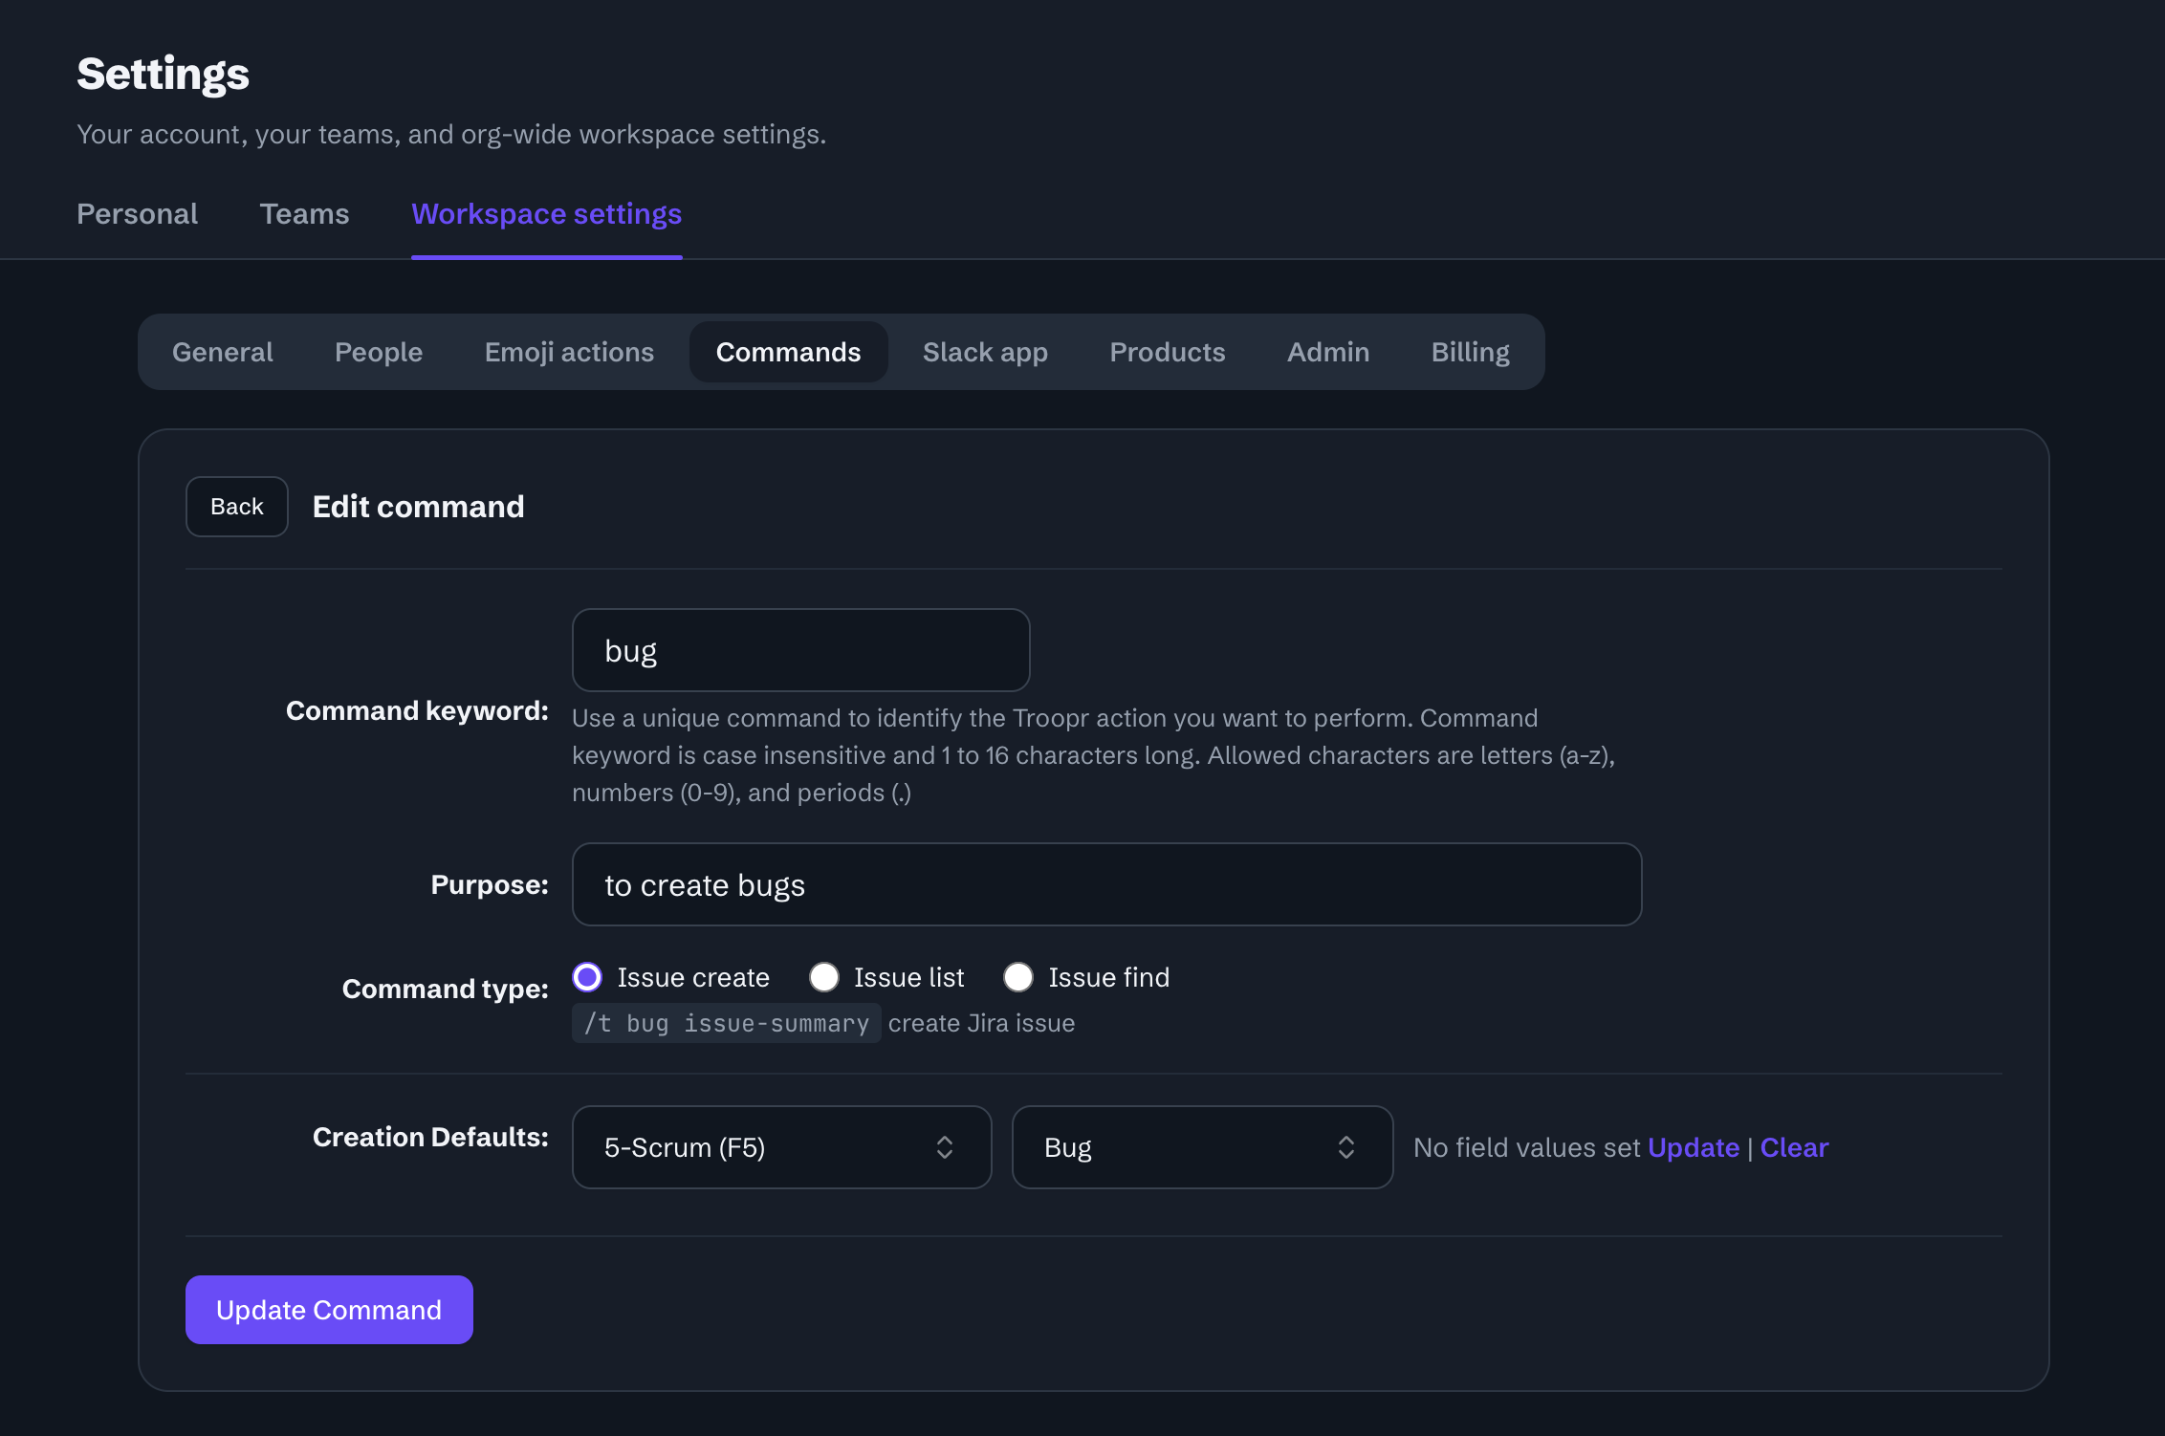2165x1436 pixels.
Task: Select the Issue find radio button
Action: (1018, 977)
